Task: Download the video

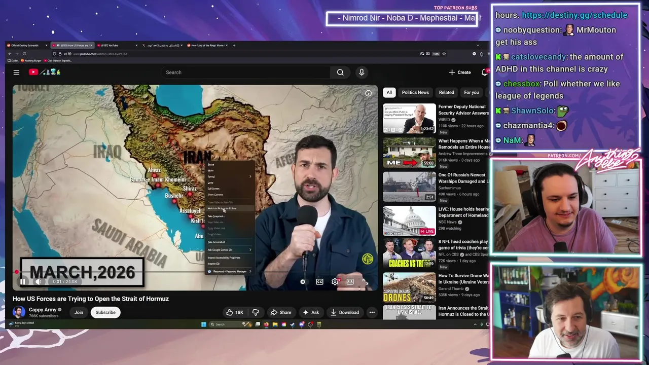Action: coord(345,312)
